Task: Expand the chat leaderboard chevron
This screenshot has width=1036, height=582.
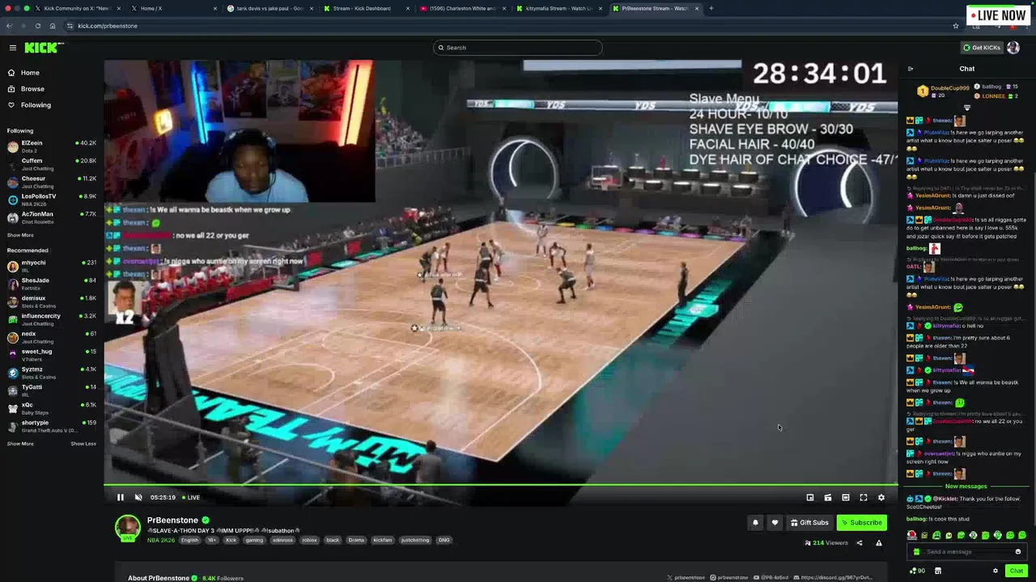Action: point(967,108)
